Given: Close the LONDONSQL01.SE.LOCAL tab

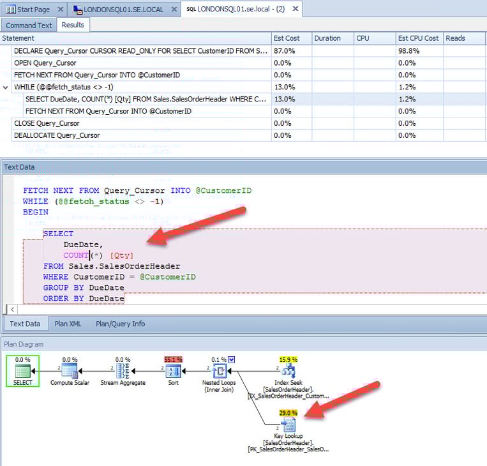Looking at the screenshot, I should (174, 10).
